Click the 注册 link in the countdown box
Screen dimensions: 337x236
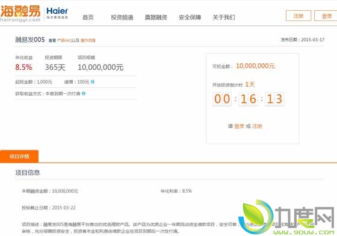tap(257, 126)
